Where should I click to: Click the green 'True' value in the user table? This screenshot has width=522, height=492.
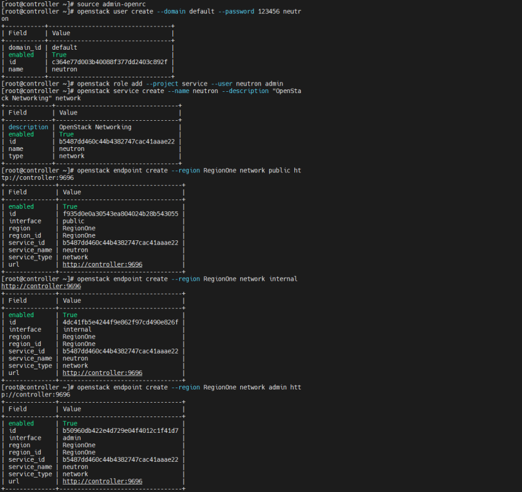[x=59, y=55]
